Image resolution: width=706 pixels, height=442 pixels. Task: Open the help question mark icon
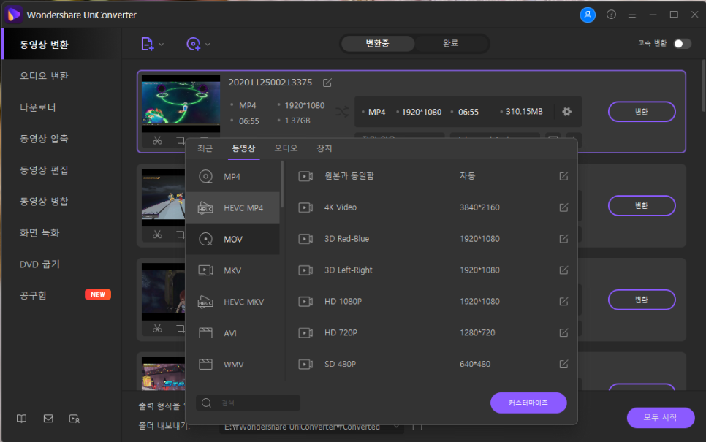click(611, 15)
